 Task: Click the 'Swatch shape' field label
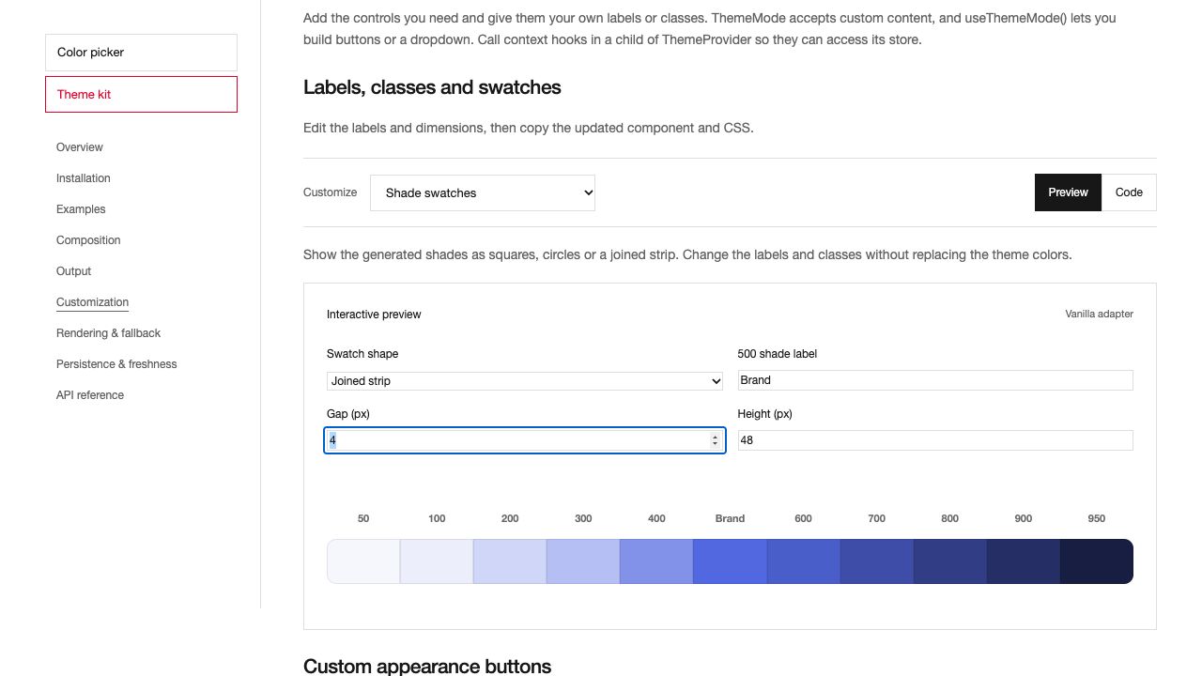[x=362, y=354]
